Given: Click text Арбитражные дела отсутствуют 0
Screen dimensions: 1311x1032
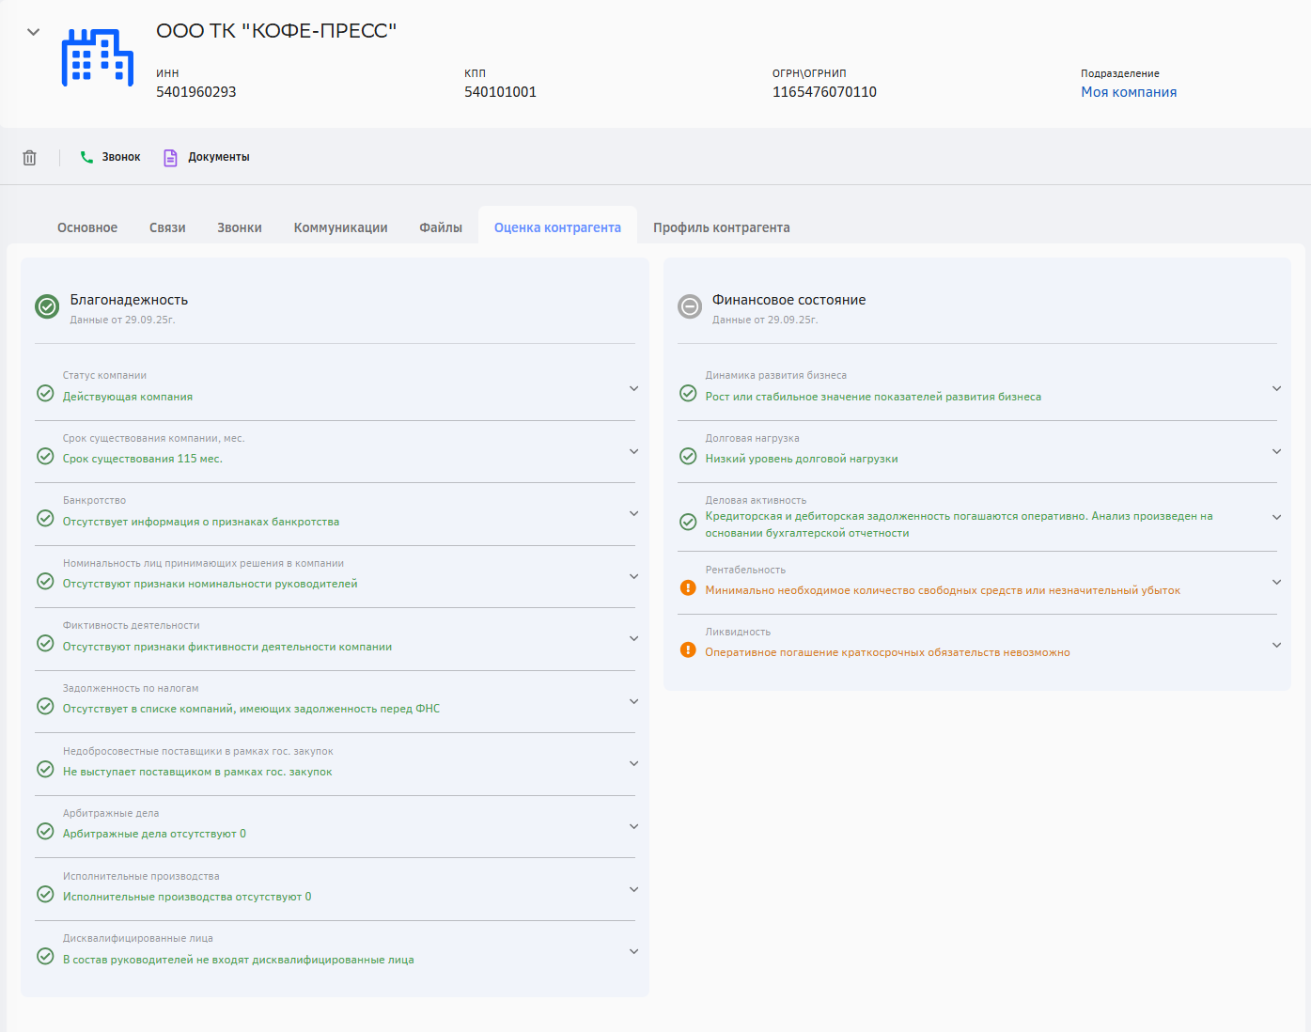Looking at the screenshot, I should (154, 834).
